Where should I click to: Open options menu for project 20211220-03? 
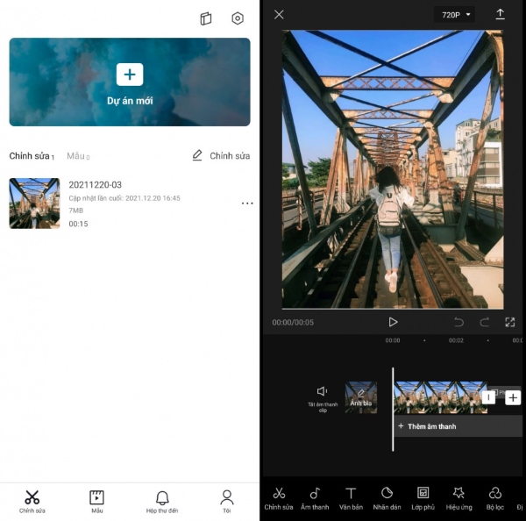pyautogui.click(x=246, y=203)
